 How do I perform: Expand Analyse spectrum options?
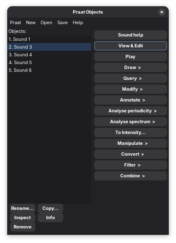130,122
